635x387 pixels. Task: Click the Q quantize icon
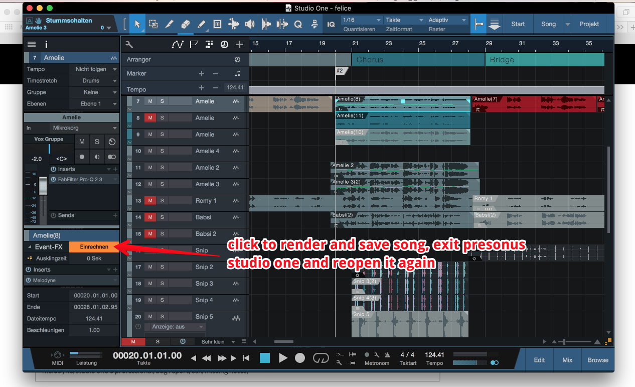pyautogui.click(x=298, y=24)
